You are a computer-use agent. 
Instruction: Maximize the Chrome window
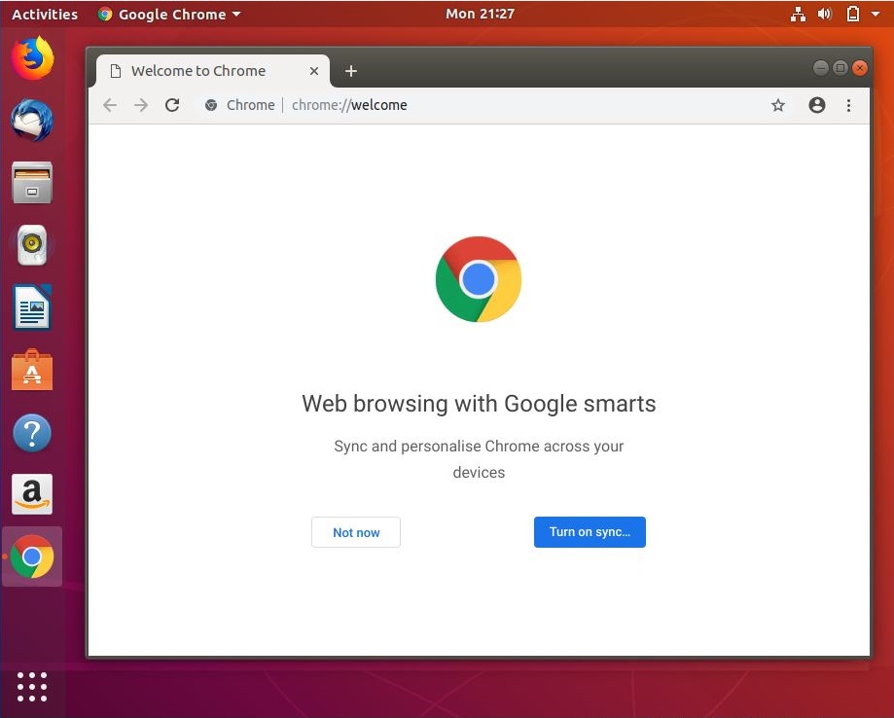click(x=840, y=68)
